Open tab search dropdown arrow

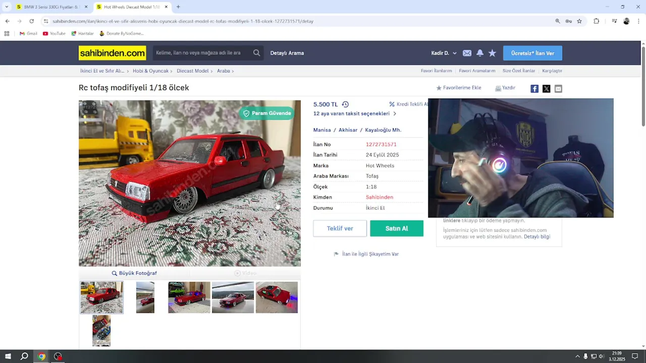[x=7, y=7]
